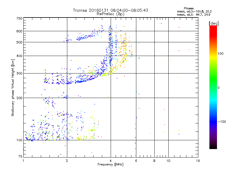This screenshot has height=175, width=233.
Task: Click the y-axis '600' tick label
Action: 19,31
